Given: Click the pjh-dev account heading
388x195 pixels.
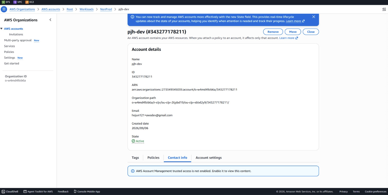Looking at the screenshot, I should pos(157,32).
